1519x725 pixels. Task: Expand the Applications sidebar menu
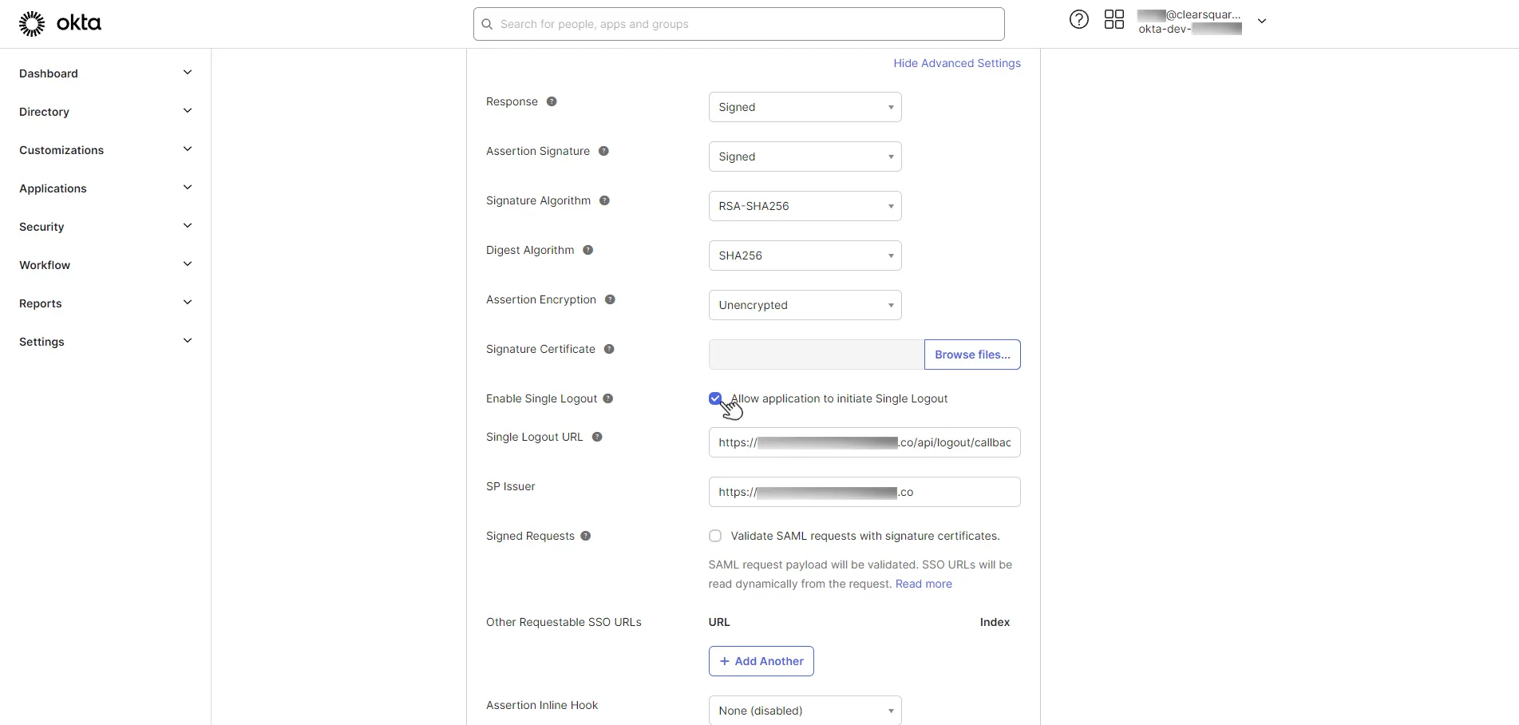pos(105,188)
